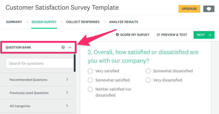This screenshot has width=219, height=114.
Task: Click the chat bubble feedback icon
Action: pos(209,9)
